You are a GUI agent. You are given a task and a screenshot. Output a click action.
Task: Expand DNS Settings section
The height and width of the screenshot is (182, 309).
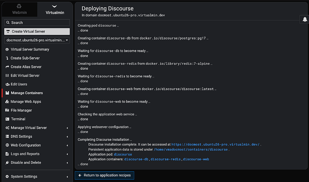[x=37, y=136]
